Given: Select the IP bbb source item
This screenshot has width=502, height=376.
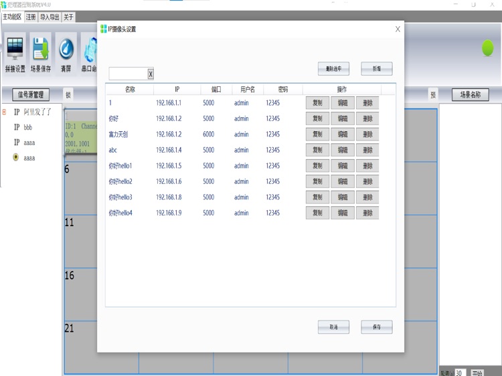Looking at the screenshot, I should pyautogui.click(x=23, y=127).
